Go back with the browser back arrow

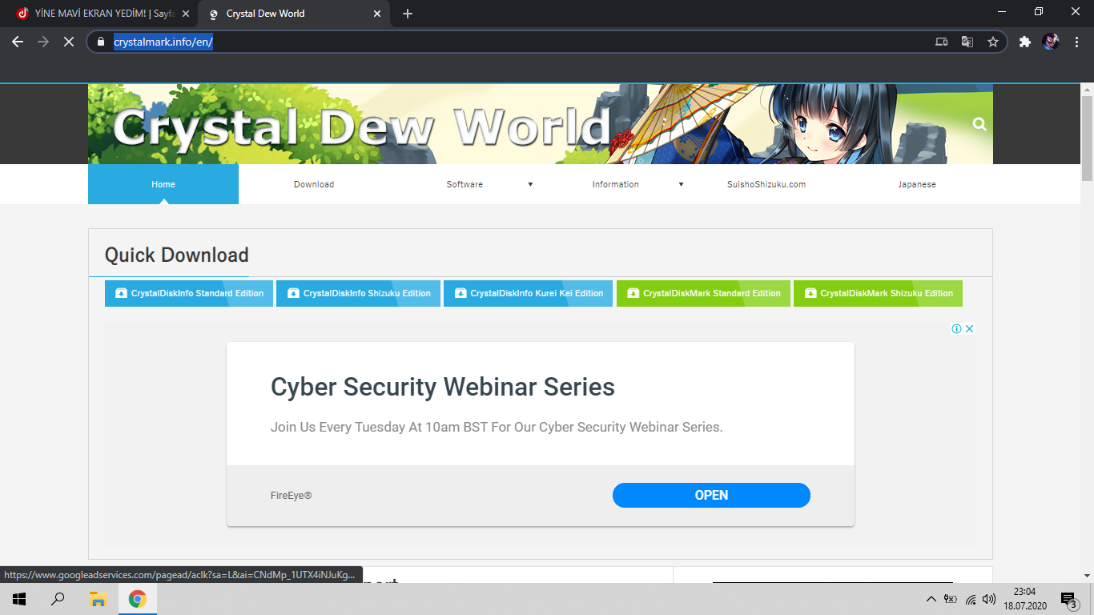click(x=18, y=42)
